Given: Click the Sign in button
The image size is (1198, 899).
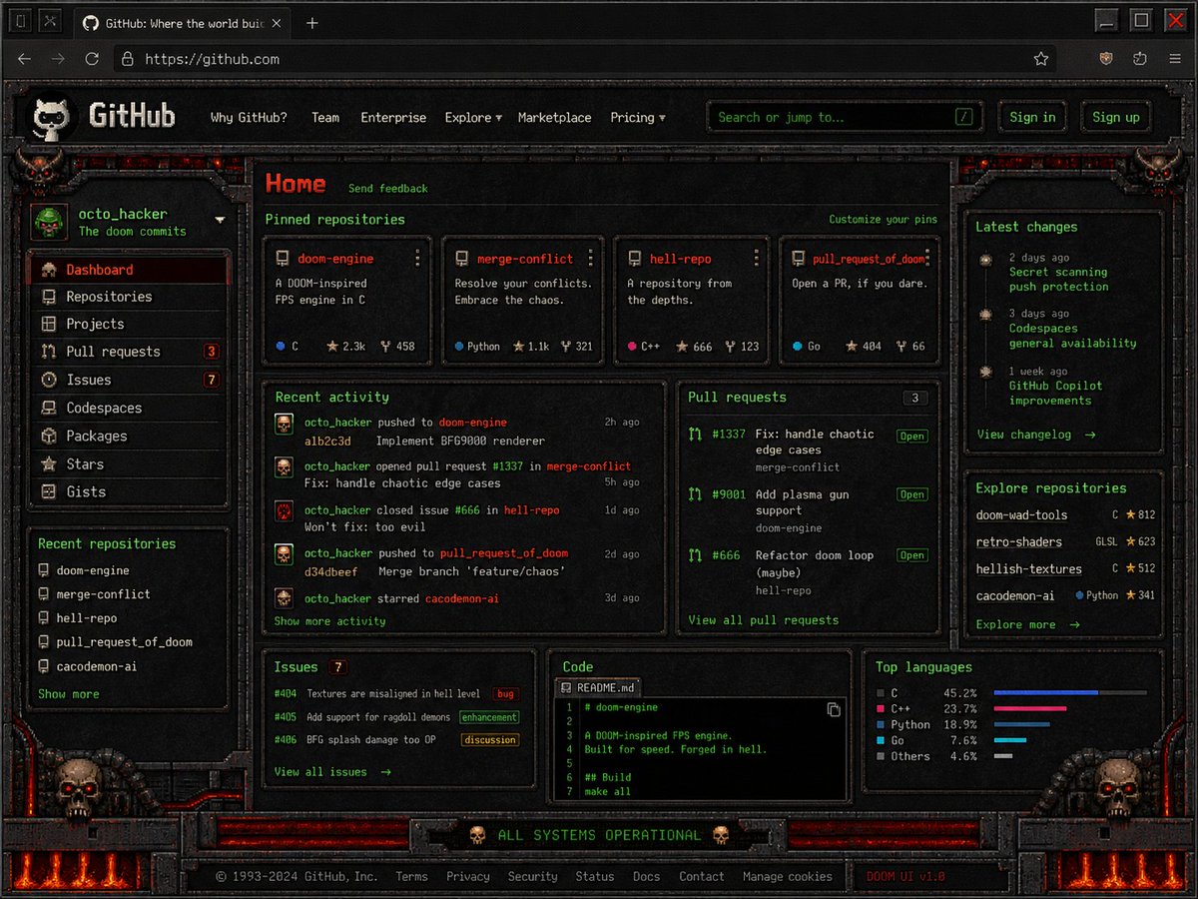Looking at the screenshot, I should tap(1032, 117).
